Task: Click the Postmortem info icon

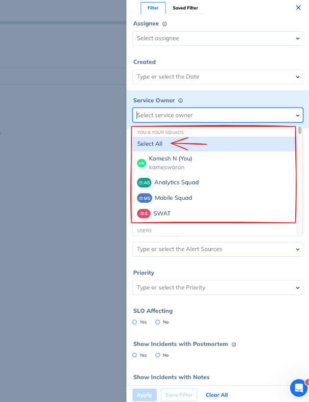Action: click(234, 344)
